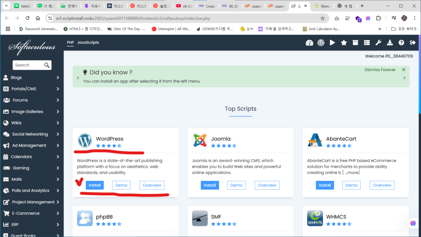
Task: Click the AbanteCart logo icon
Action: (x=315, y=140)
